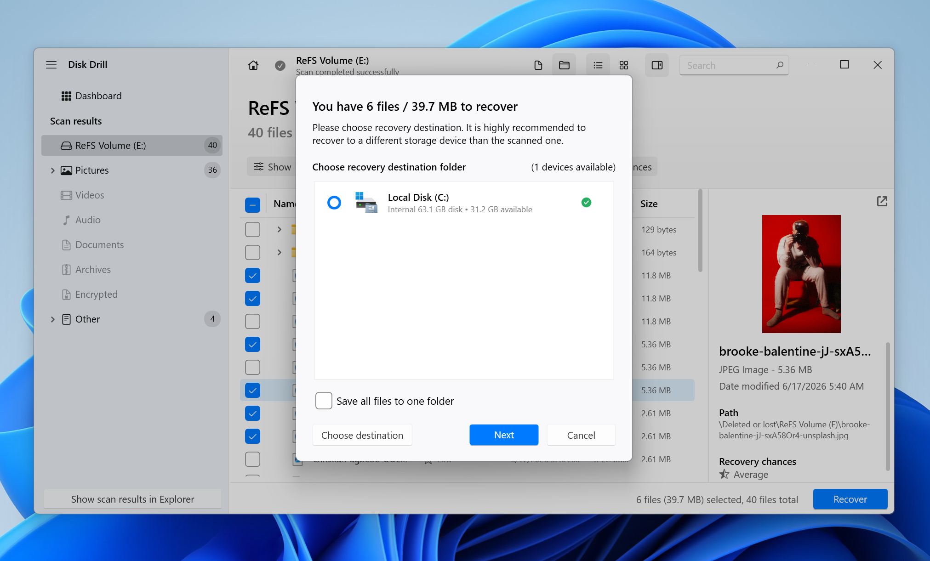Select list view layout icon

tap(598, 65)
